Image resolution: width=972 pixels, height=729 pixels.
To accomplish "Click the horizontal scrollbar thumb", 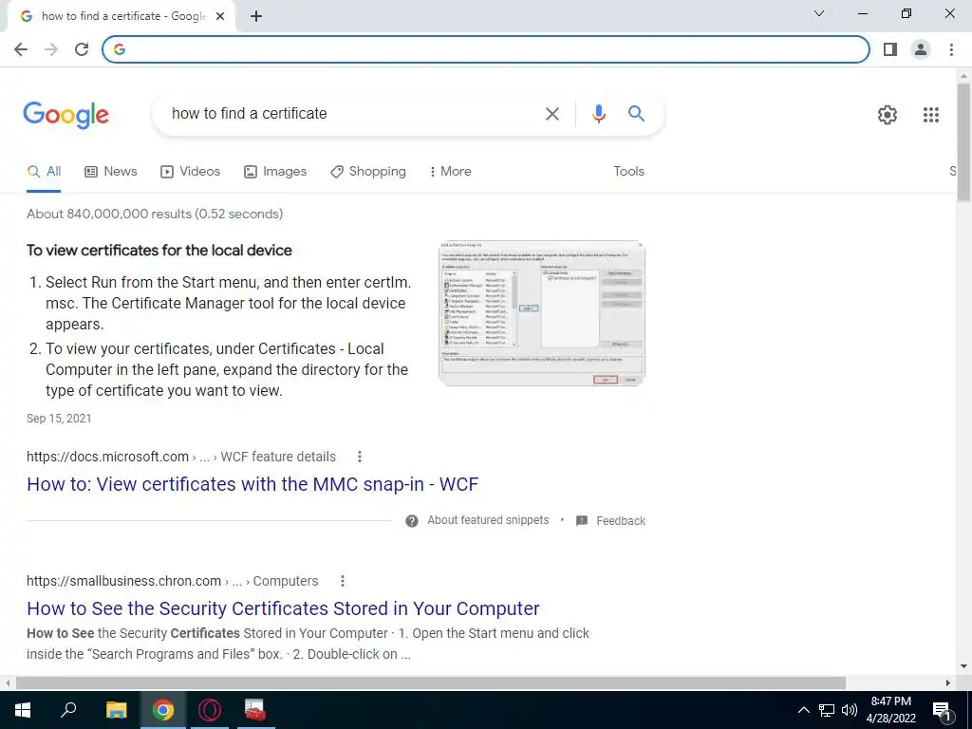I will point(431,682).
